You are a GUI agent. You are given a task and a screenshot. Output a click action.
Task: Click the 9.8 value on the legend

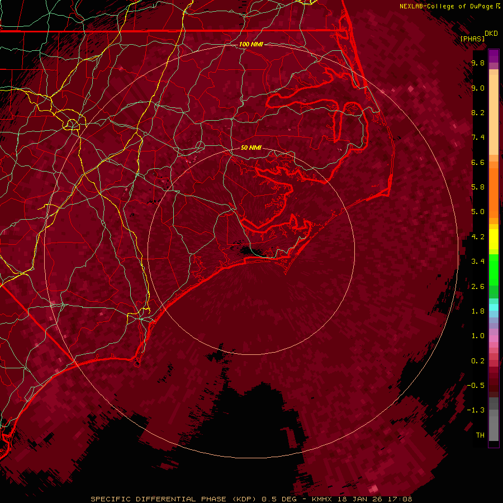(478, 63)
